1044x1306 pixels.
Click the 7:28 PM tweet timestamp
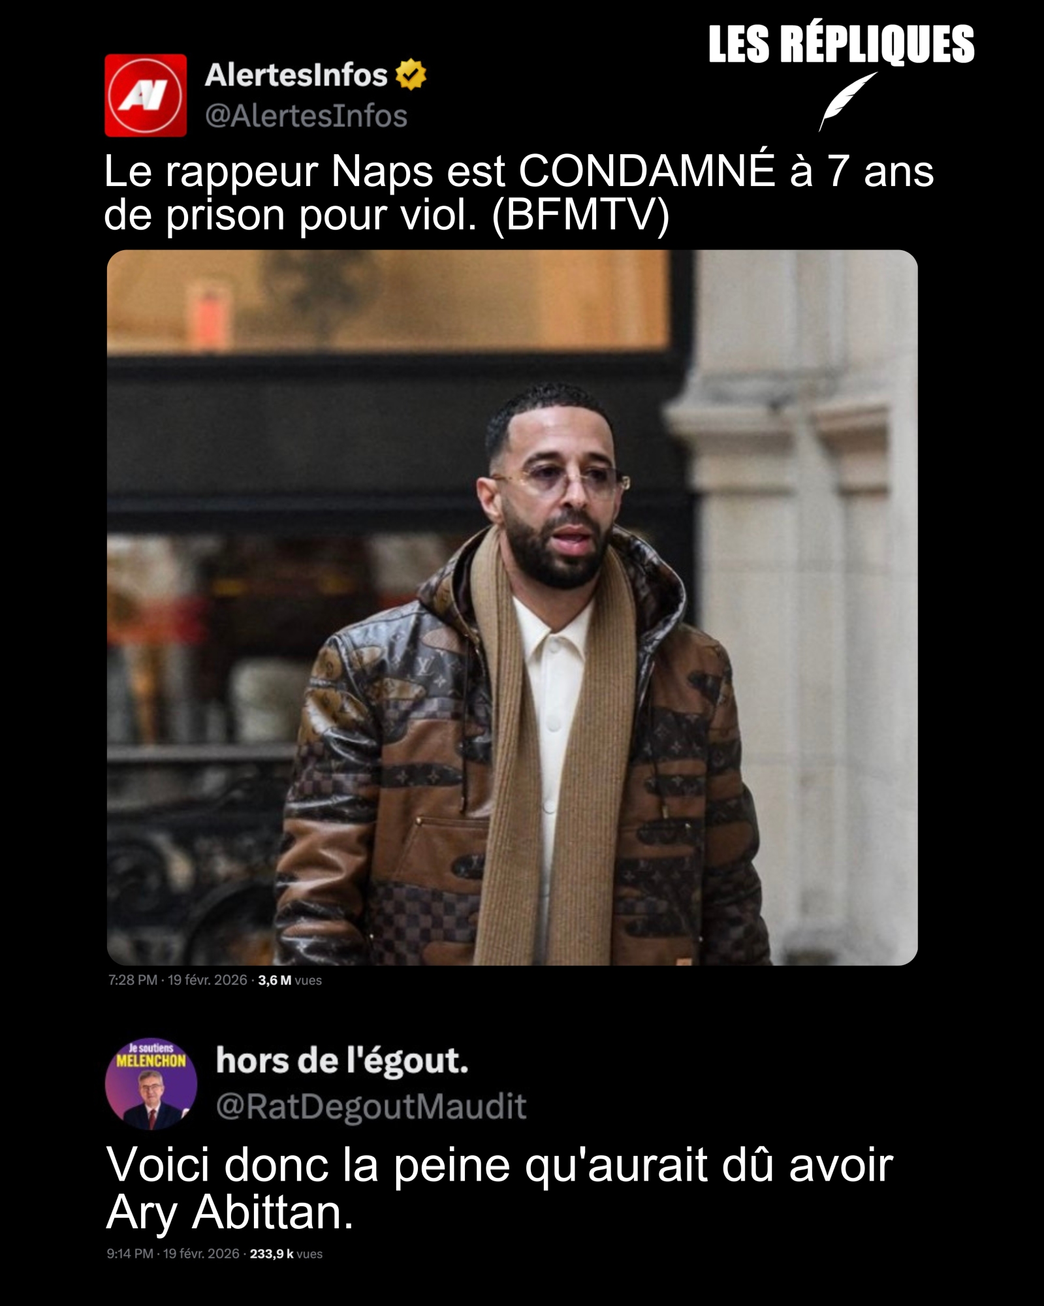coord(133,980)
